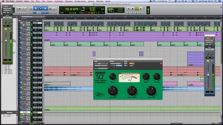The width and height of the screenshot is (223, 125).
Task: Open the Evento menu
Action: click(49, 1)
